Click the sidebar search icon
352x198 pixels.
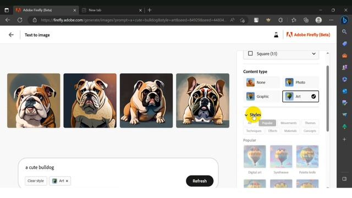[344, 32]
